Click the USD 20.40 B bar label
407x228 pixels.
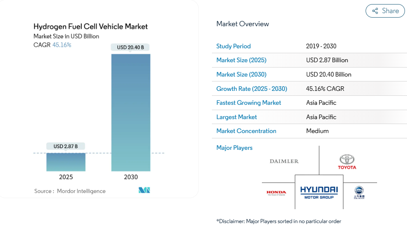[x=130, y=47]
